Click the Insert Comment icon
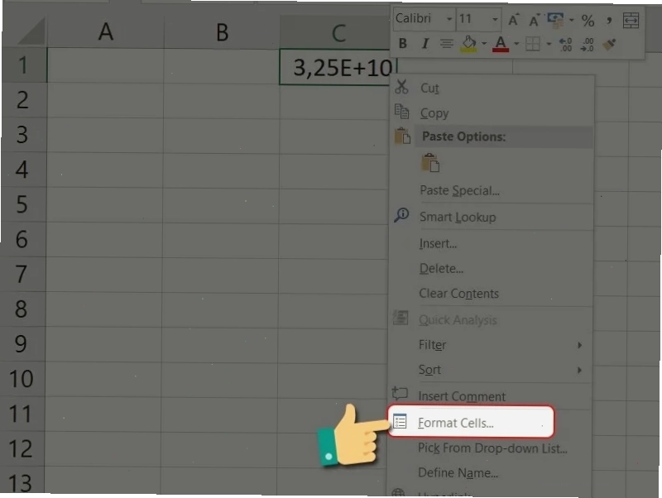Screen dimensions: 662x498 [400, 393]
